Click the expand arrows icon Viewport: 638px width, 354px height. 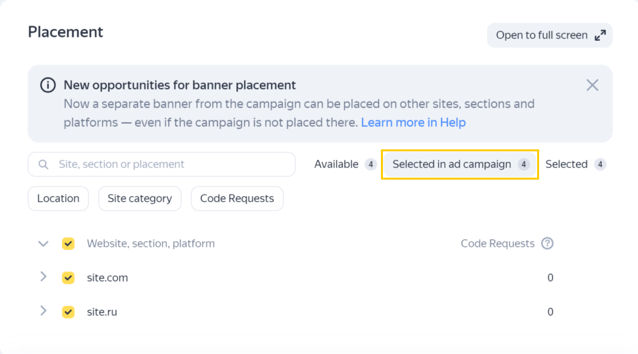[600, 36]
